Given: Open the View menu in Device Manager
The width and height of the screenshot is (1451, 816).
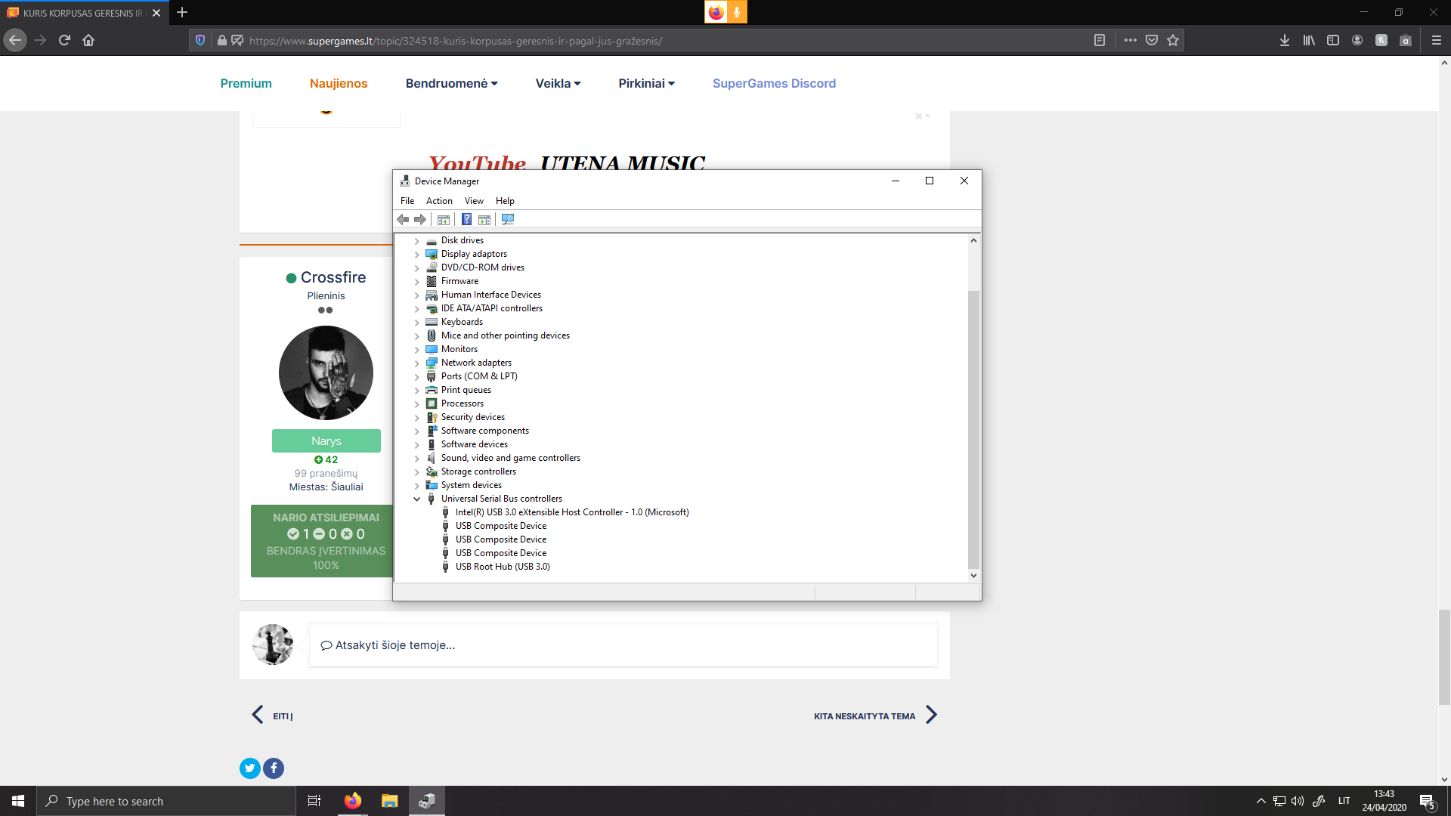Looking at the screenshot, I should [x=474, y=201].
